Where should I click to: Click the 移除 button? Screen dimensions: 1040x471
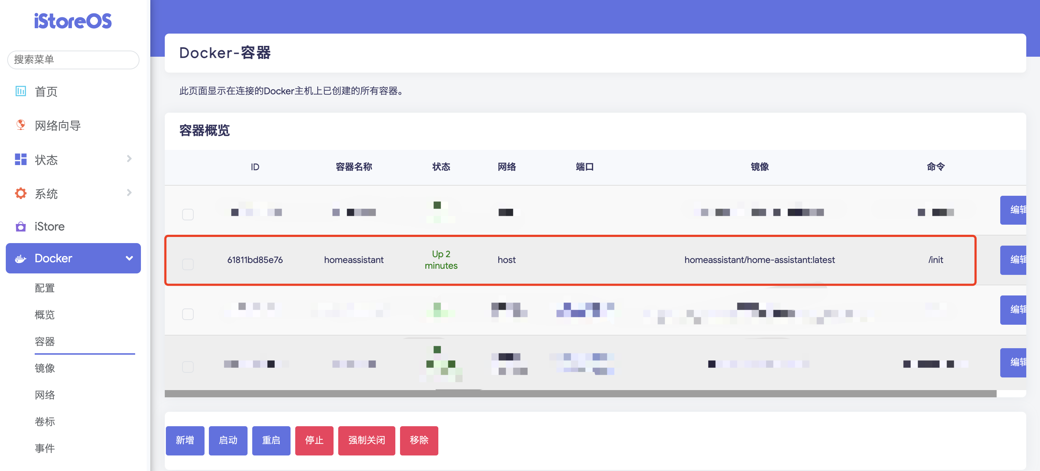[419, 440]
